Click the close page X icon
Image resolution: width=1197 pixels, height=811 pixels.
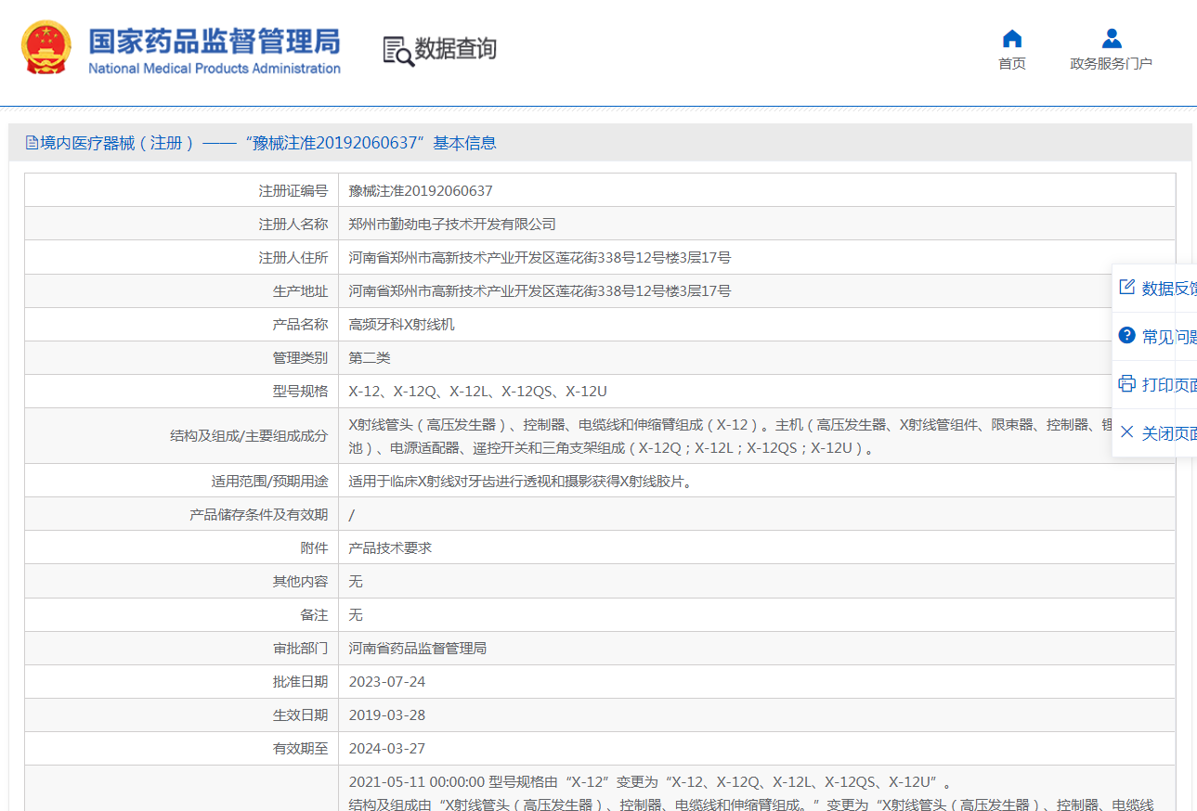pos(1126,431)
